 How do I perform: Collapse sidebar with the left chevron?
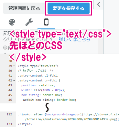pos(99,5)
